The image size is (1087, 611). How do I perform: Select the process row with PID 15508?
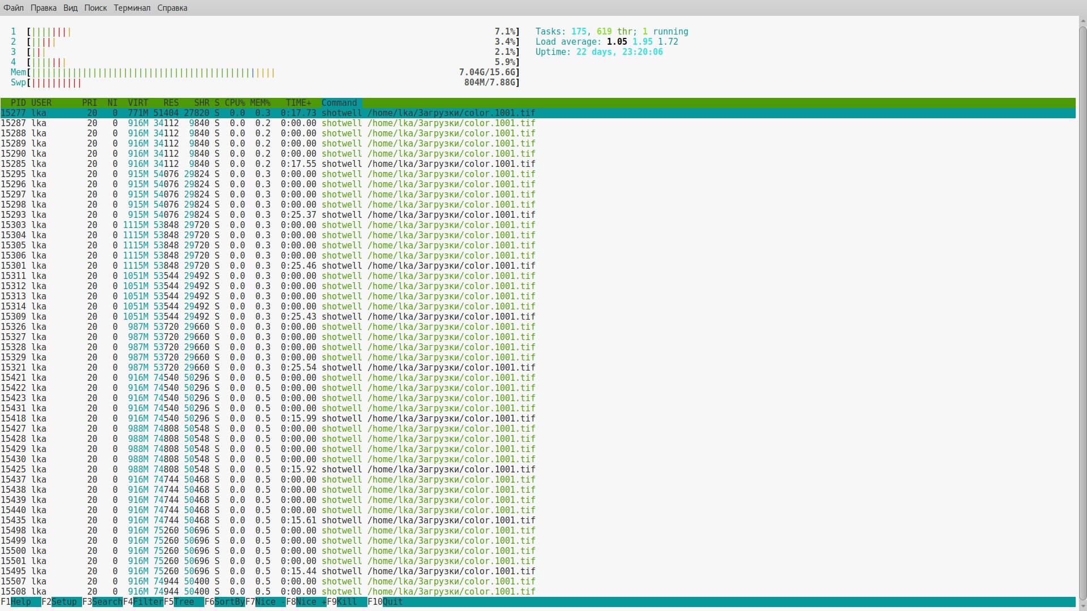(x=538, y=592)
